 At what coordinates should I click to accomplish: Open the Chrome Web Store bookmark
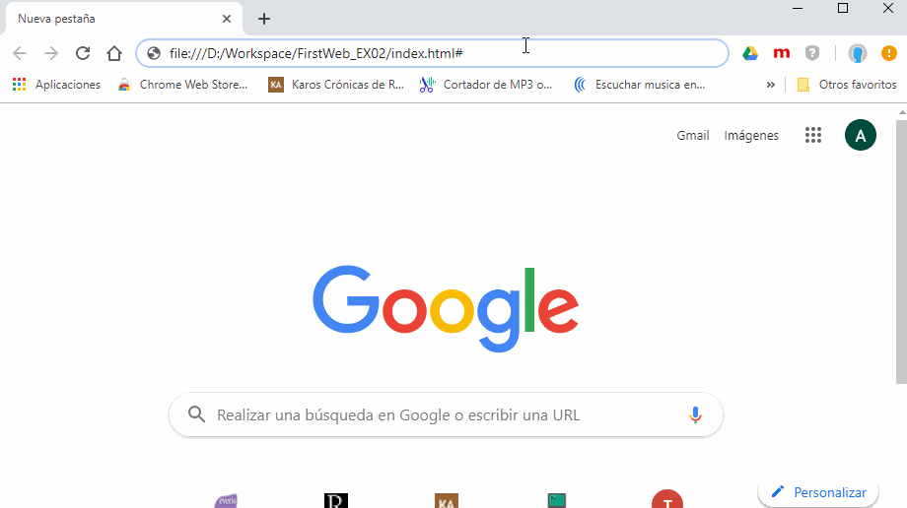tap(182, 85)
